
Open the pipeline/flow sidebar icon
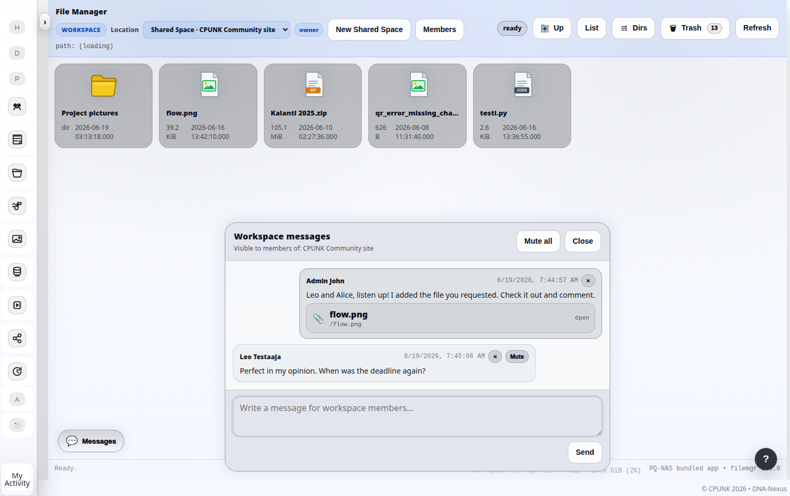point(17,206)
